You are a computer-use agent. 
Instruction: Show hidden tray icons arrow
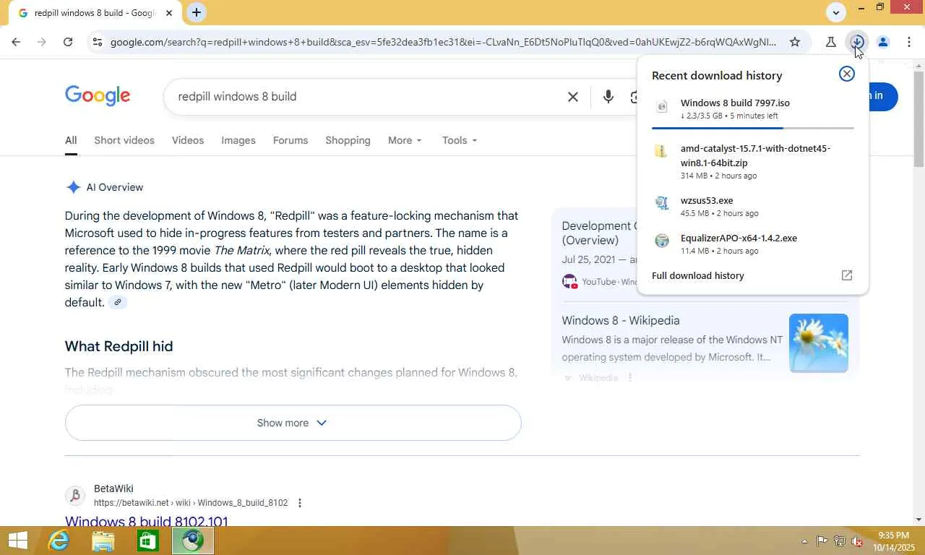804,541
